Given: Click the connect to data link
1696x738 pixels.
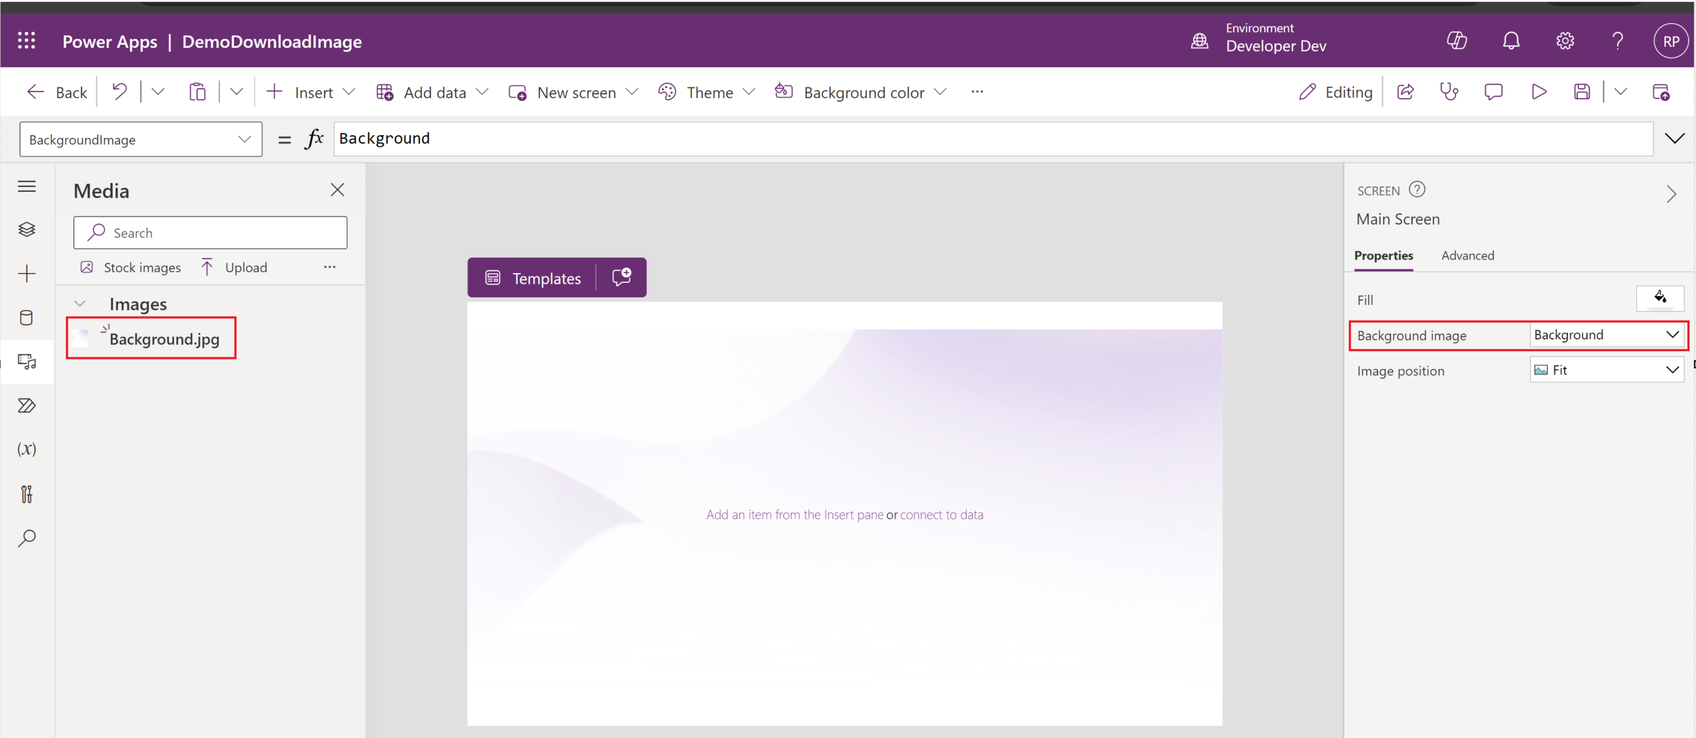Looking at the screenshot, I should click(x=941, y=514).
